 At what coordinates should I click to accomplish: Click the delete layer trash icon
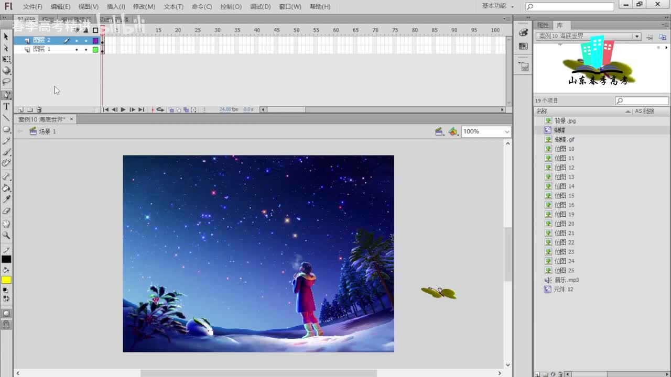(39, 110)
